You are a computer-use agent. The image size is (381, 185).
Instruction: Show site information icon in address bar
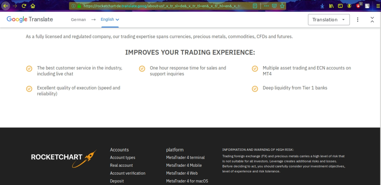pos(73,6)
